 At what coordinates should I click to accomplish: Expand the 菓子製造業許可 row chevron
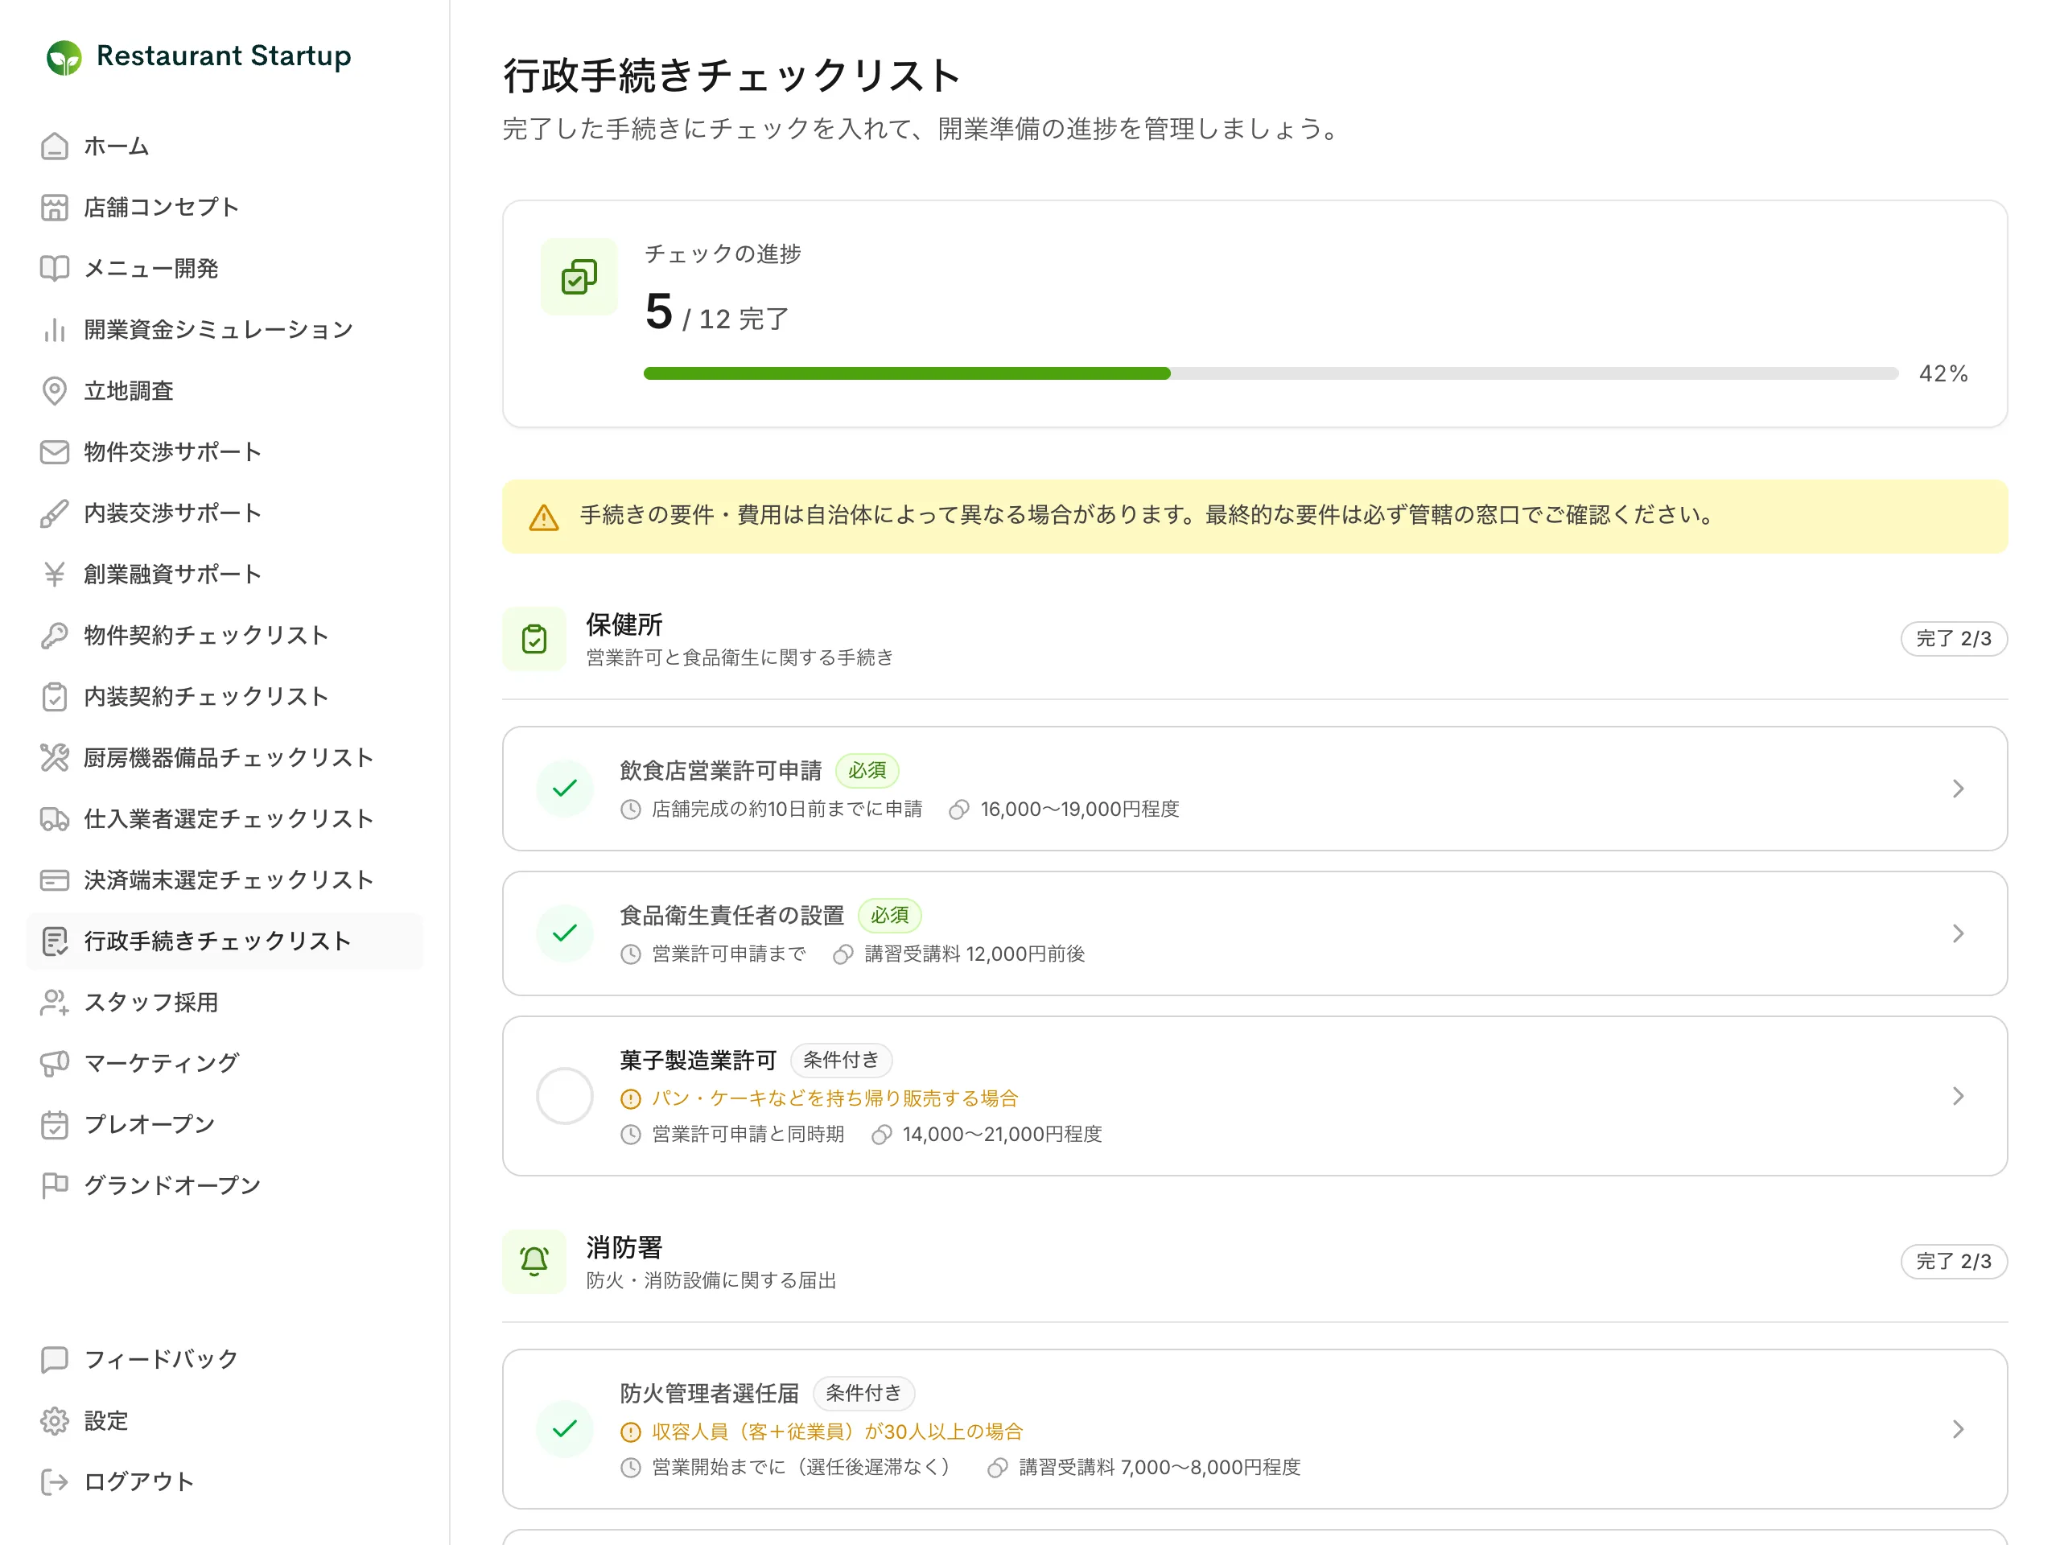(1958, 1096)
